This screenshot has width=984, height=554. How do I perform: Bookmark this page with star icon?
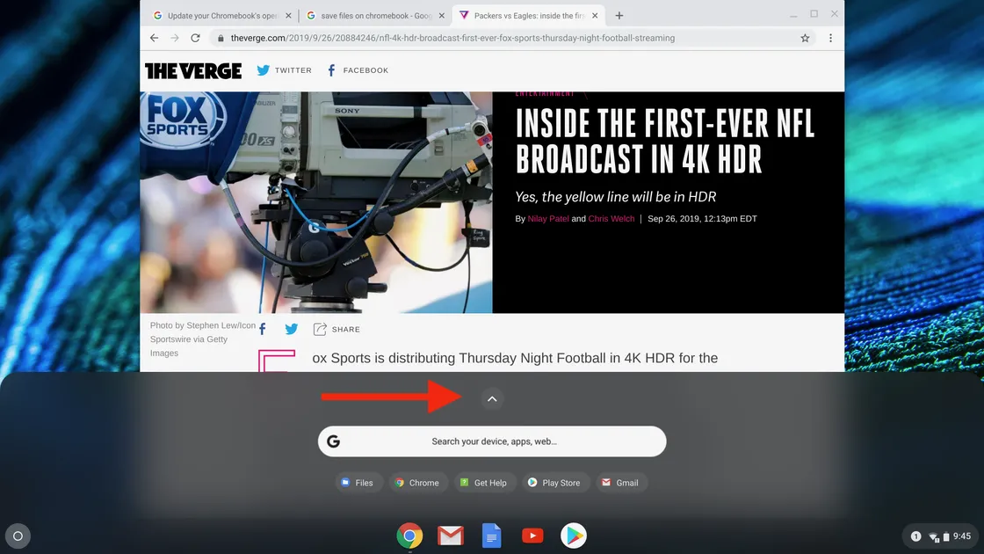805,38
